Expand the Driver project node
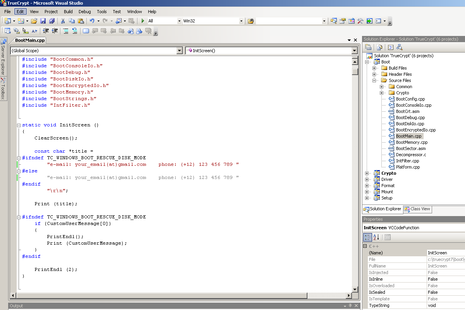Viewport: 465px width, 310px height. [367, 179]
